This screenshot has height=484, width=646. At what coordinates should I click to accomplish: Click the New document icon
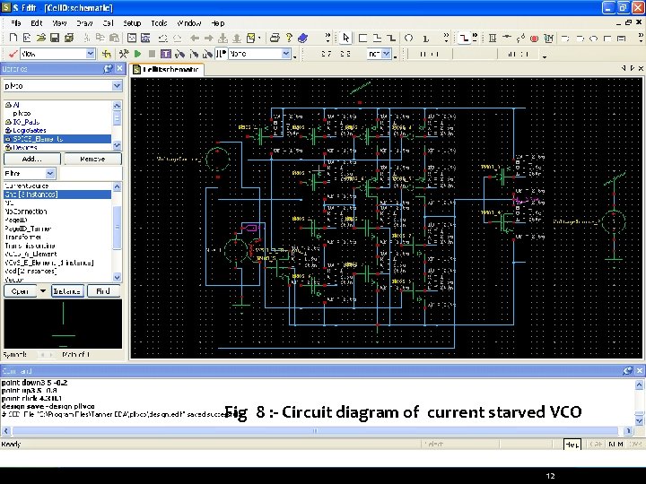click(13, 38)
